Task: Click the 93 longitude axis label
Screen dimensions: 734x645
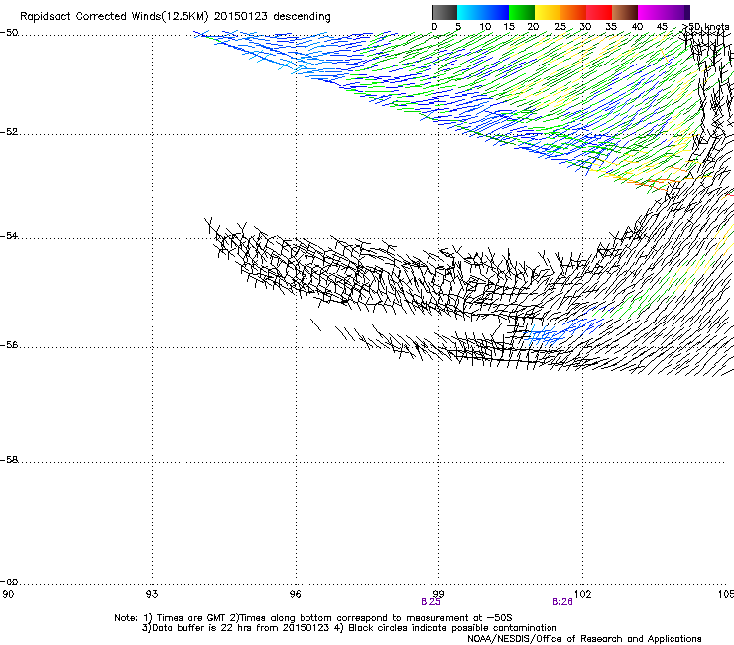Action: click(x=152, y=594)
